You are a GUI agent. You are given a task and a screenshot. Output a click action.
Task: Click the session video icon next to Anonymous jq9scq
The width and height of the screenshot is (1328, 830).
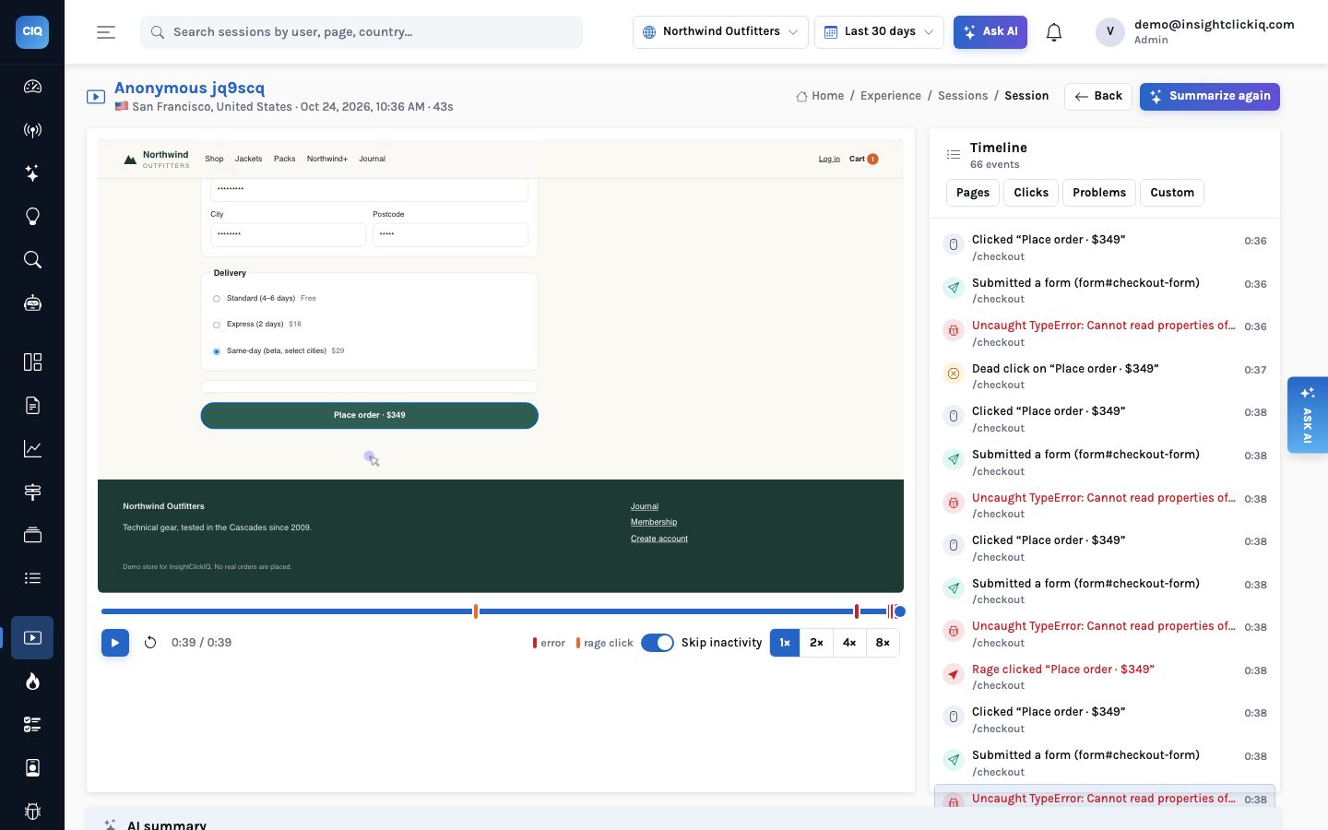[96, 96]
